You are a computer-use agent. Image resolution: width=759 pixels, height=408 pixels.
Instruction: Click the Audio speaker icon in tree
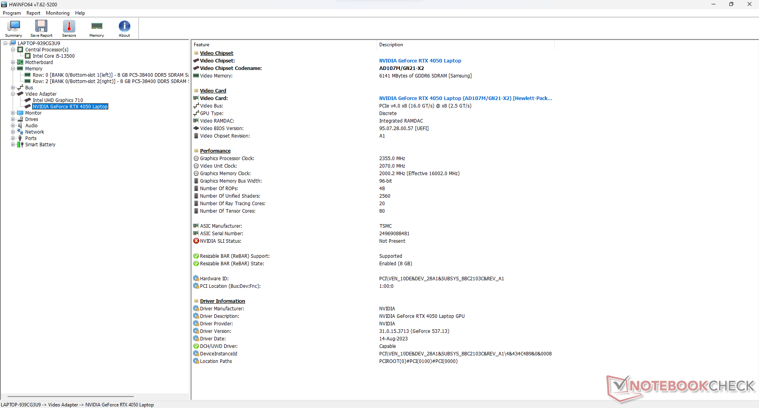[x=20, y=126]
